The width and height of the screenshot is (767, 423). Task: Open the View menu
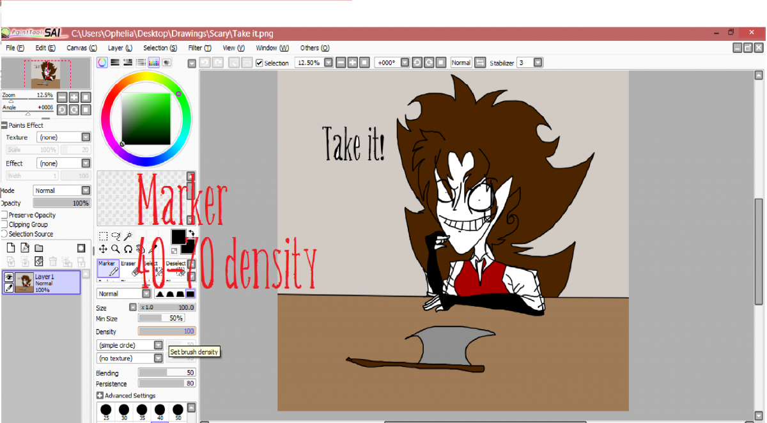234,48
